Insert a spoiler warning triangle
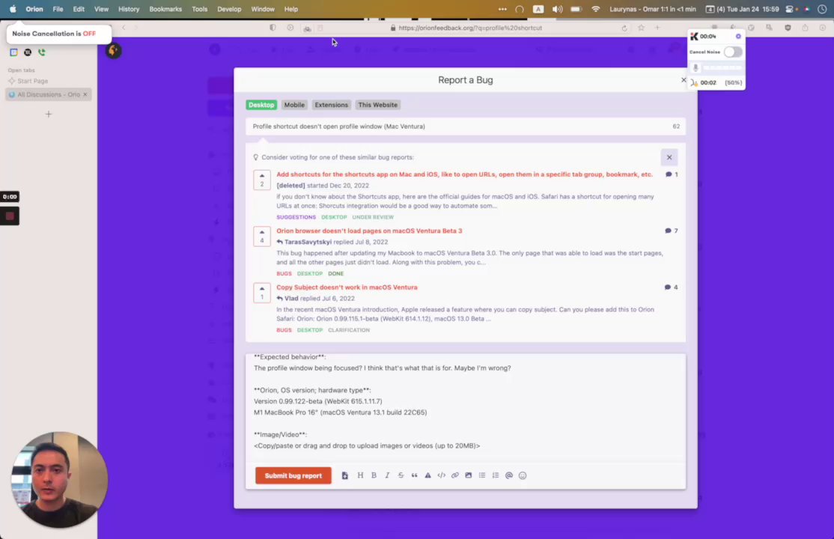 [x=427, y=475]
